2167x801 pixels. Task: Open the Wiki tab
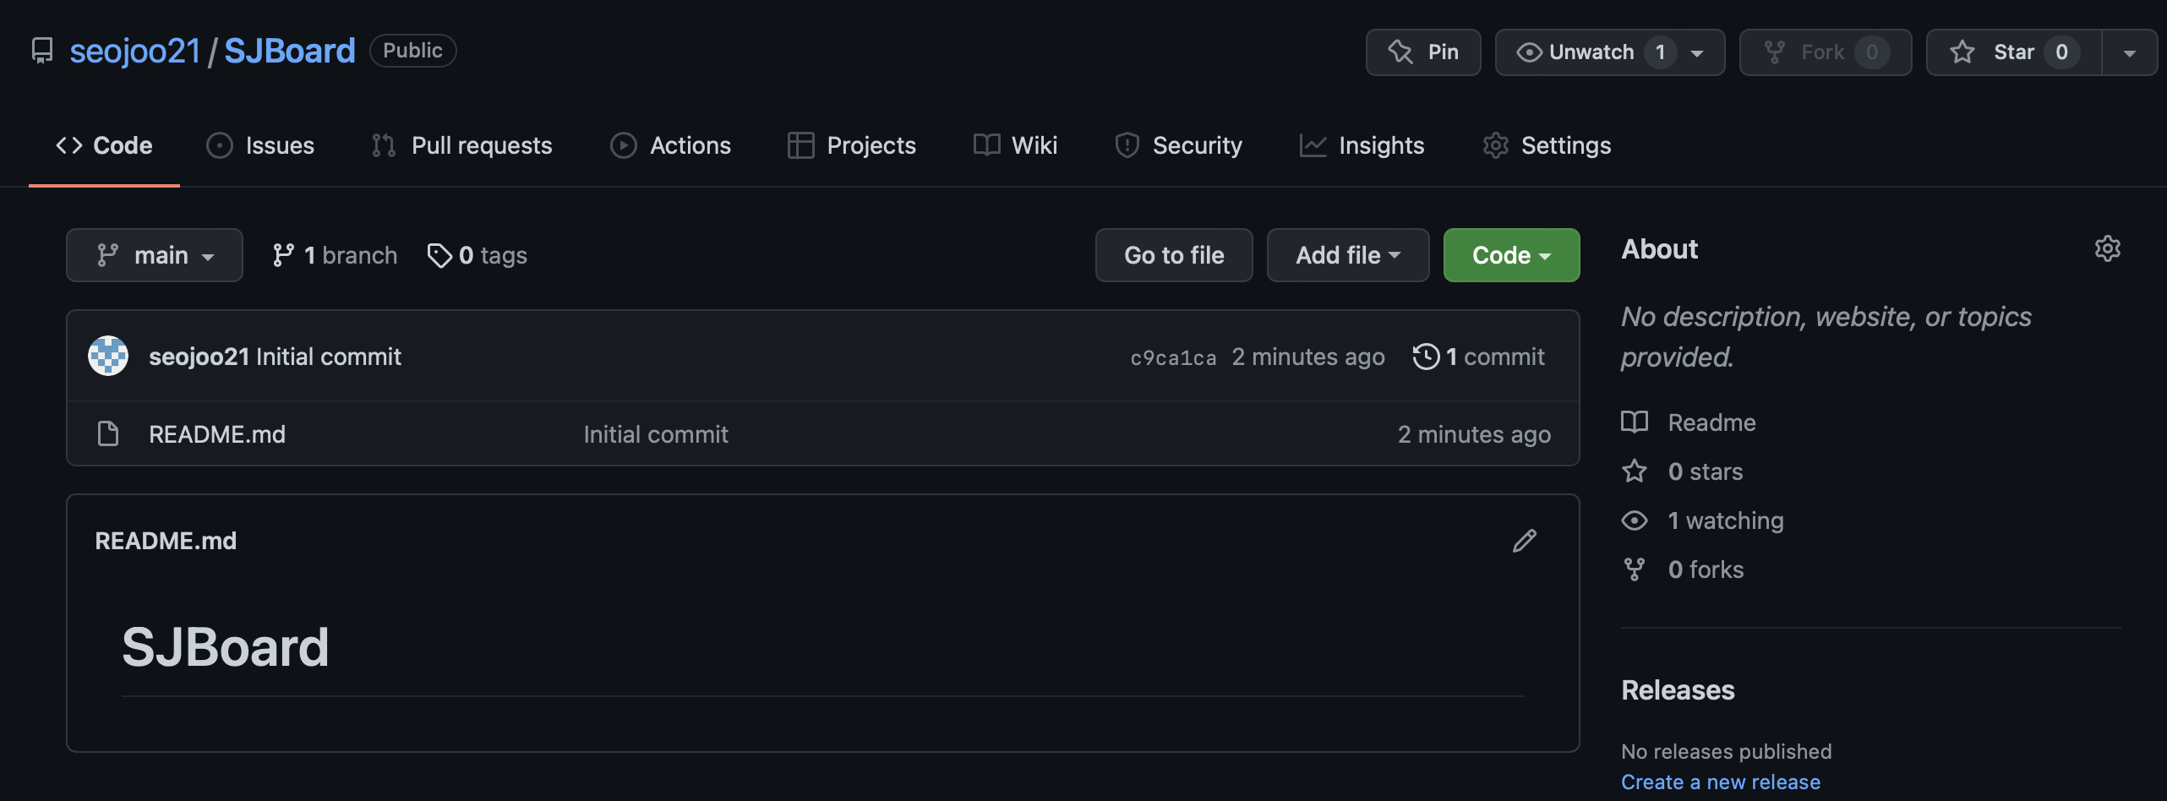pyautogui.click(x=1015, y=145)
